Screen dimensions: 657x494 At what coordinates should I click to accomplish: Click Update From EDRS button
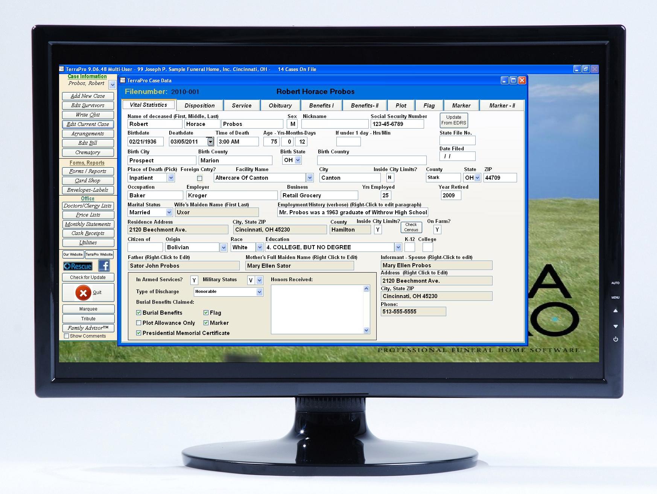(x=454, y=120)
